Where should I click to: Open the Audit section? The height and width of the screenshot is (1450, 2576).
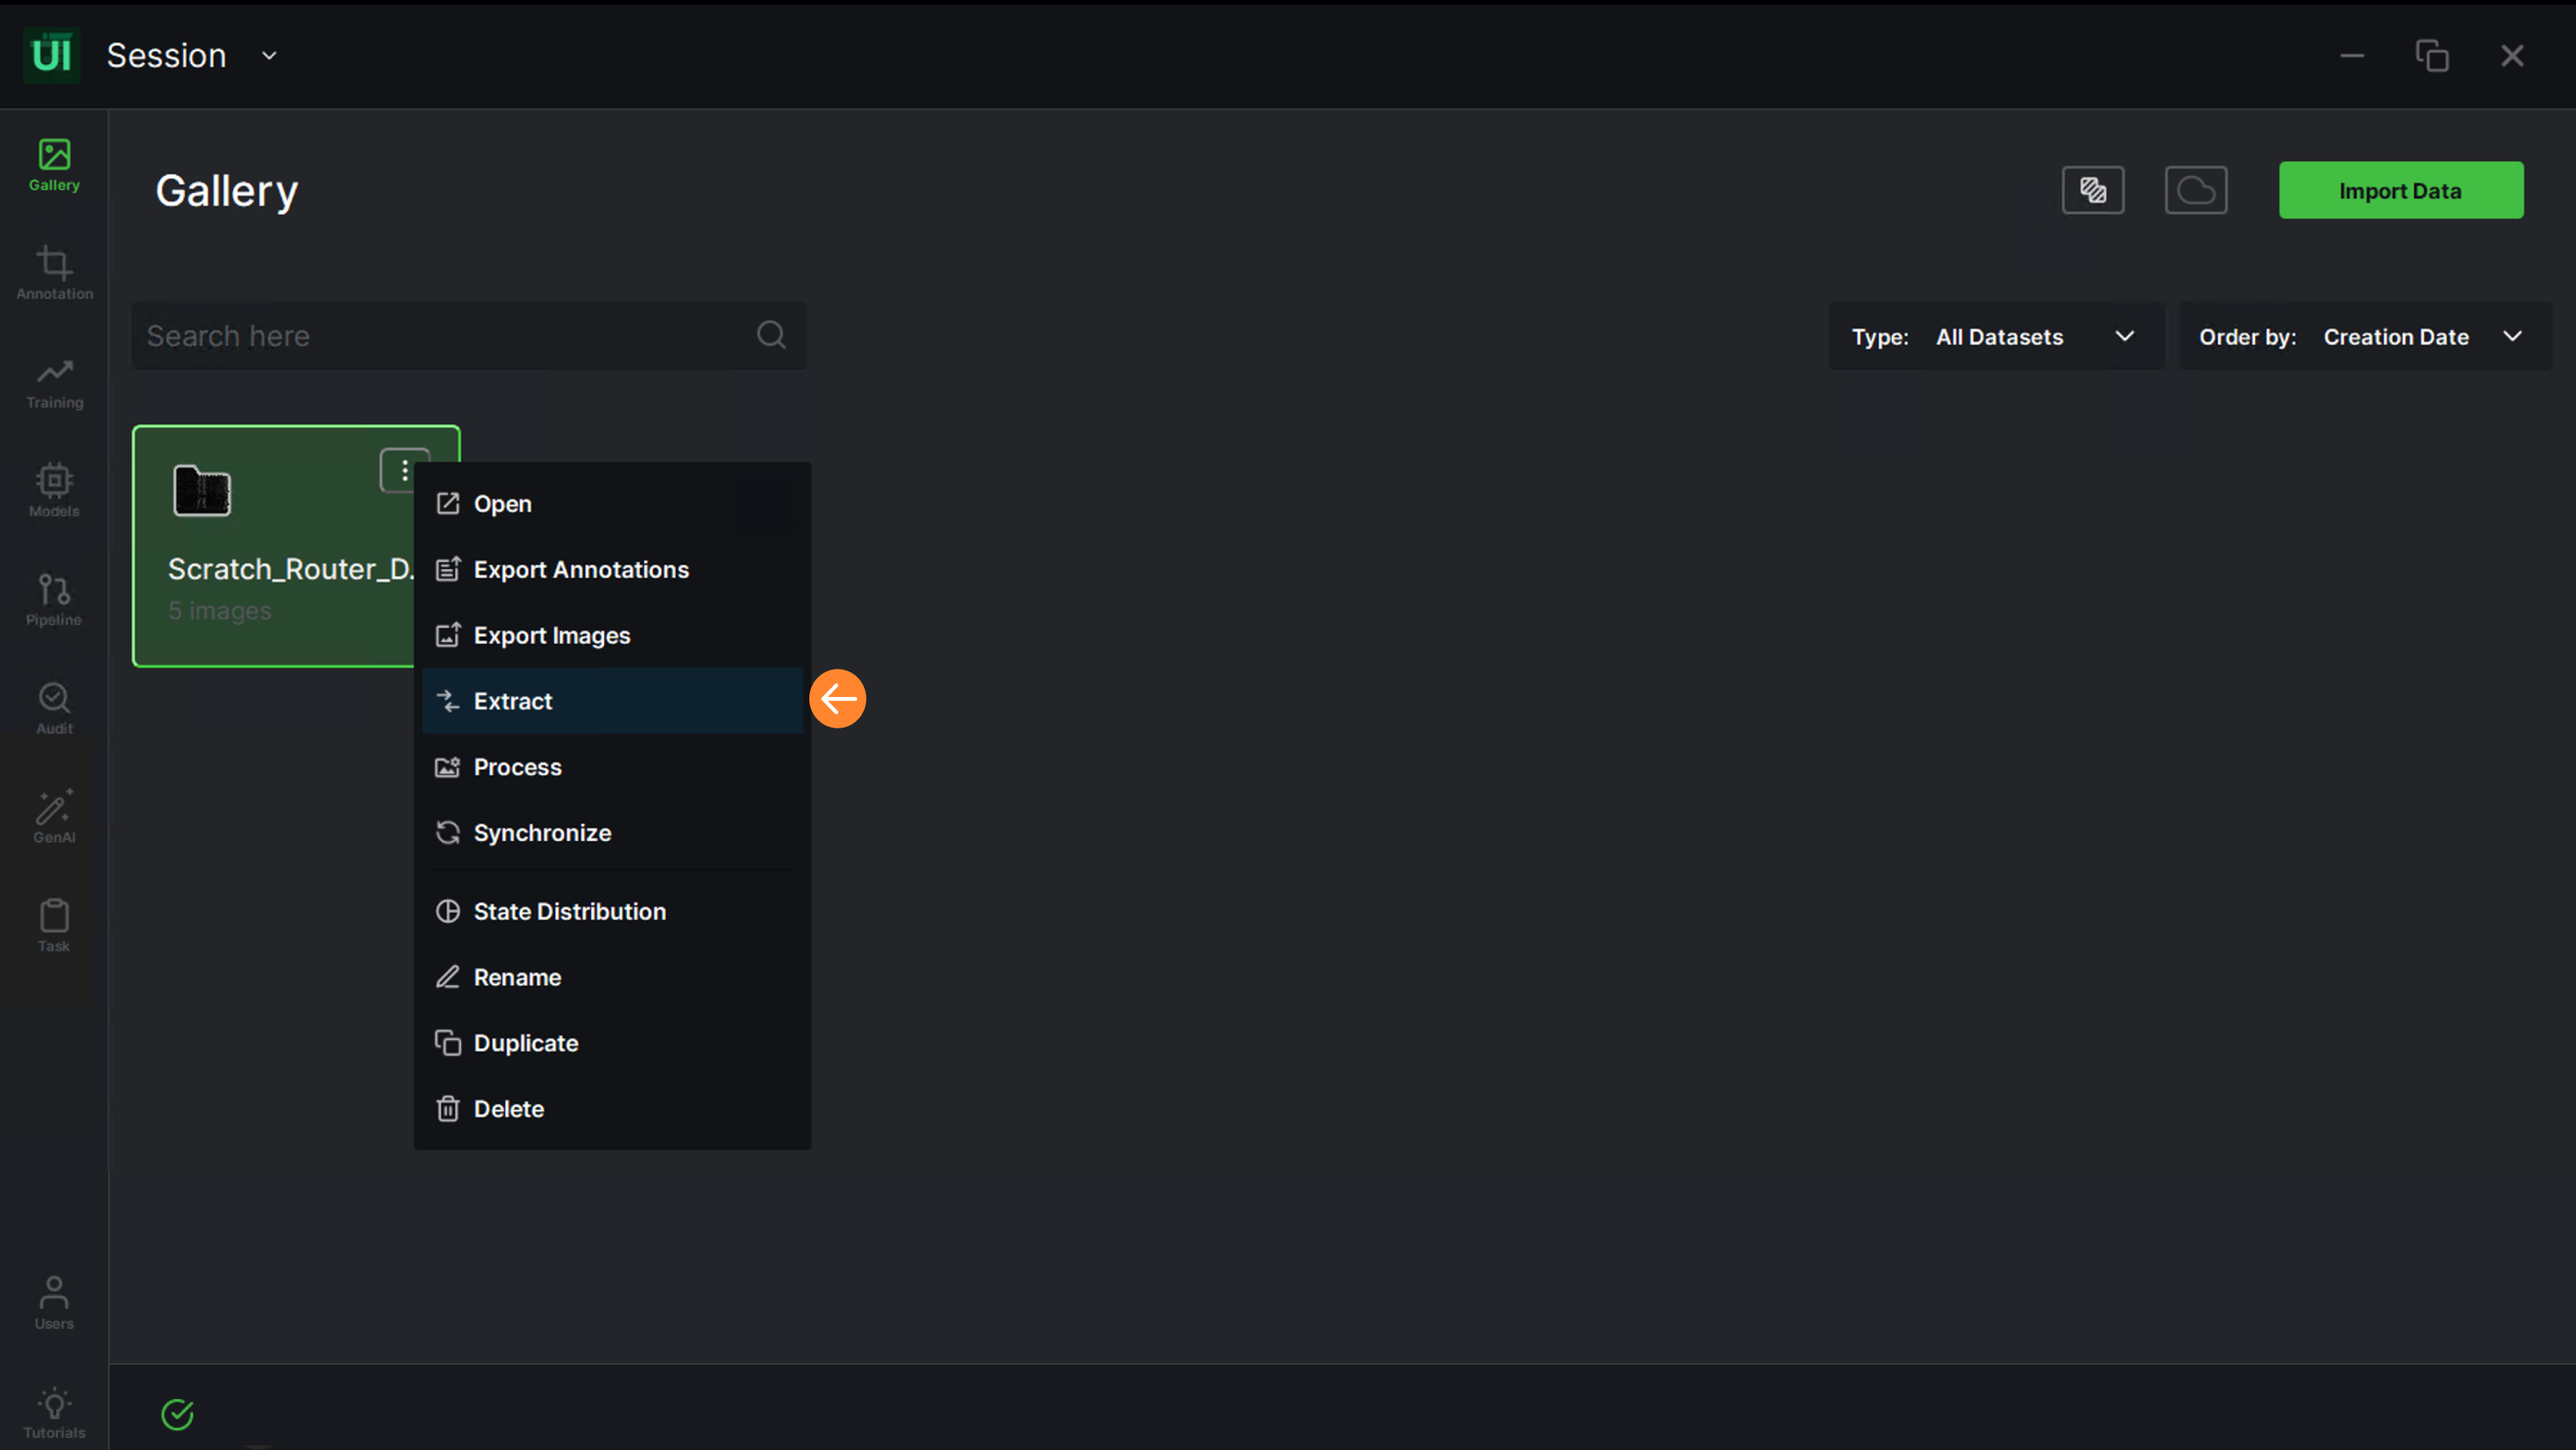coord(54,707)
